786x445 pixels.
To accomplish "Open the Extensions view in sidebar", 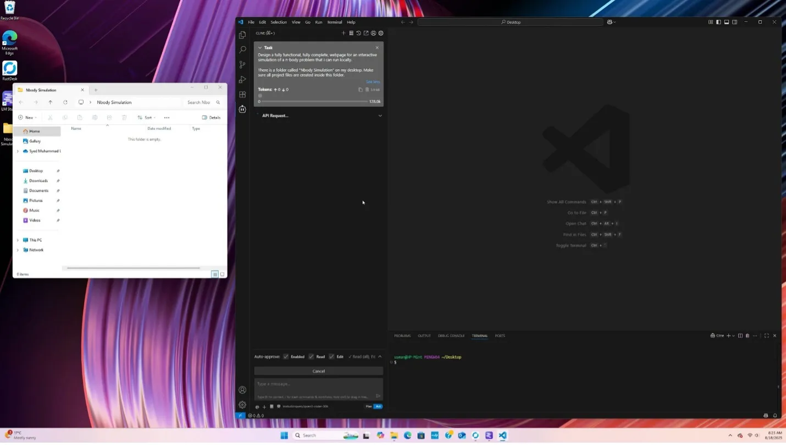I will [242, 95].
